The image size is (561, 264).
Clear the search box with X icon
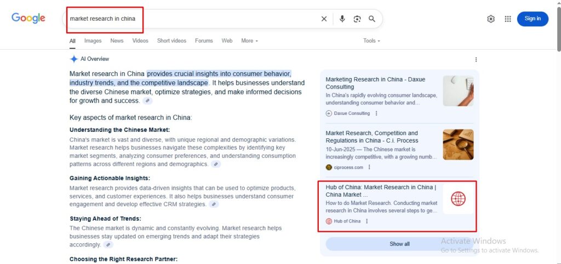[324, 19]
